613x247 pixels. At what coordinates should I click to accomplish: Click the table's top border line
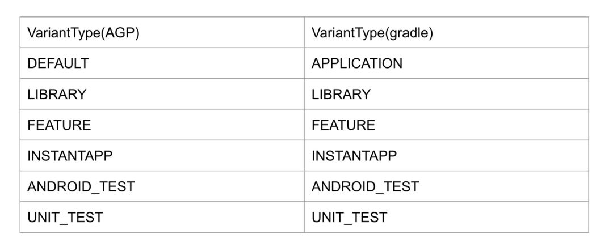[x=304, y=17]
